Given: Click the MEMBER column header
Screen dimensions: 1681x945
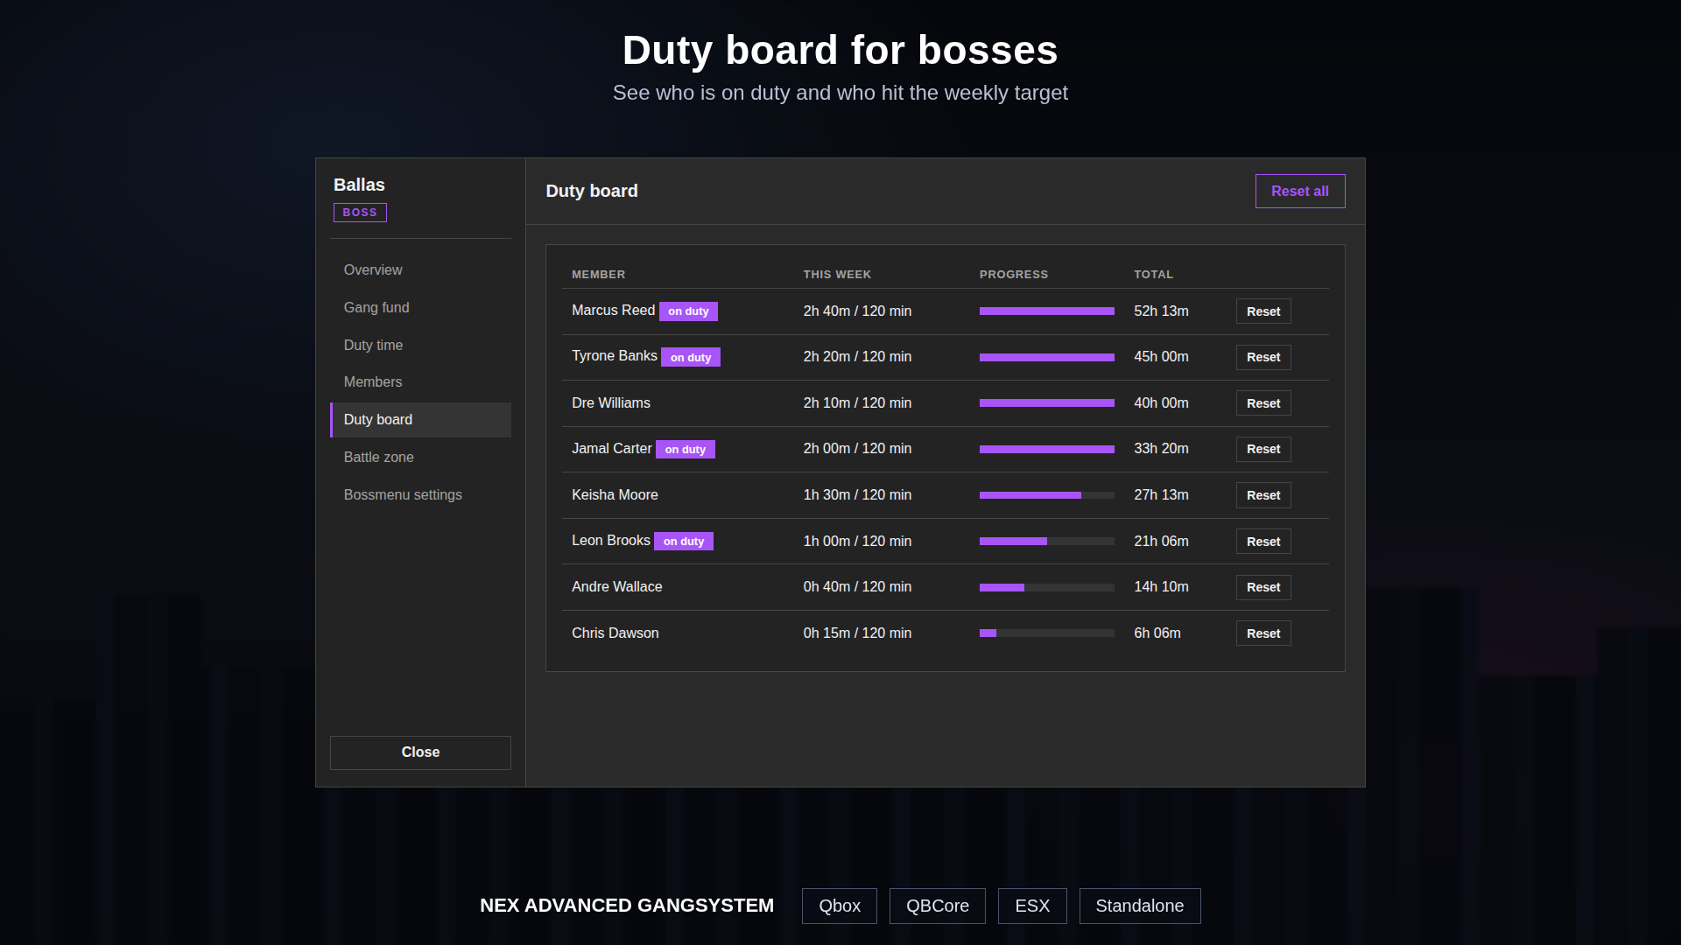Looking at the screenshot, I should (599, 275).
